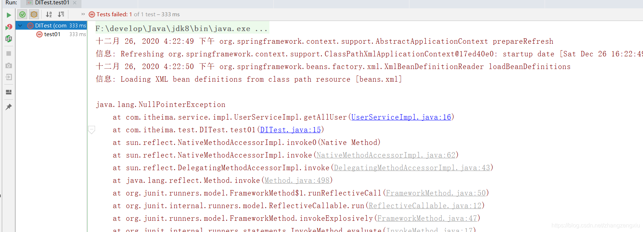Toggle Show Ignored tests filter
Image resolution: width=643 pixels, height=232 pixels.
tap(34, 14)
